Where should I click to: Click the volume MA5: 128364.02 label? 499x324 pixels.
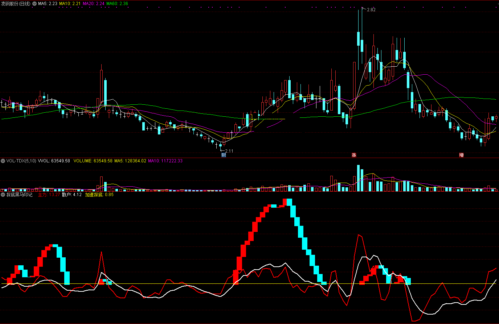coord(130,161)
